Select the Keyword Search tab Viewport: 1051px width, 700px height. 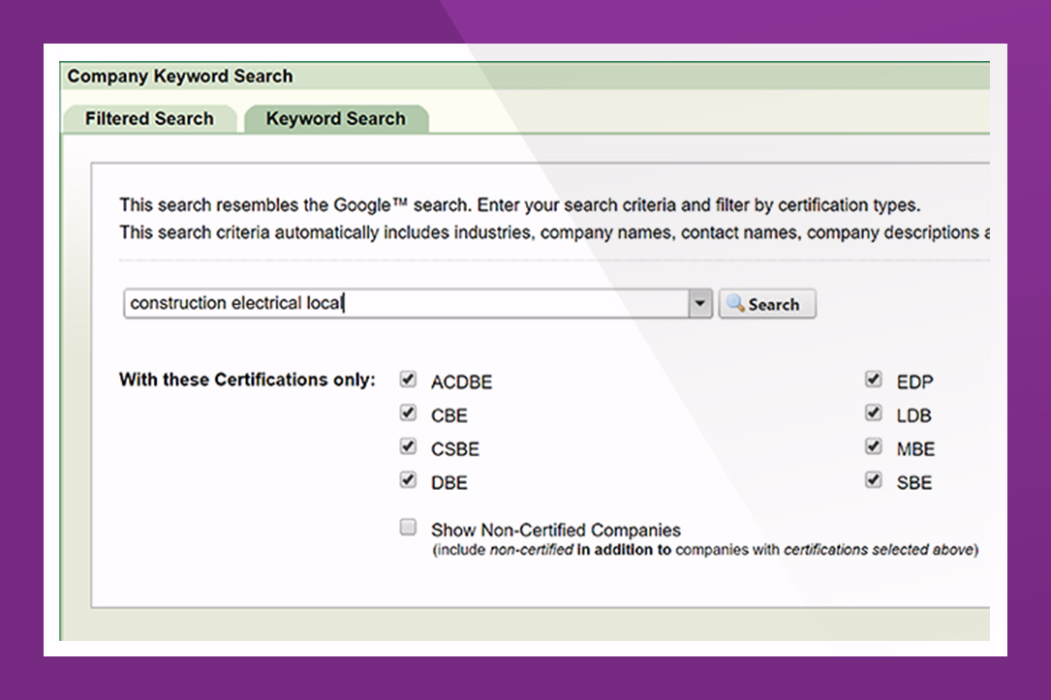(336, 118)
